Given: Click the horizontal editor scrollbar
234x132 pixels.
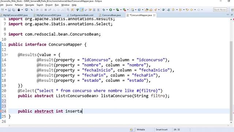Looking at the screenshot, I should coord(118,125).
